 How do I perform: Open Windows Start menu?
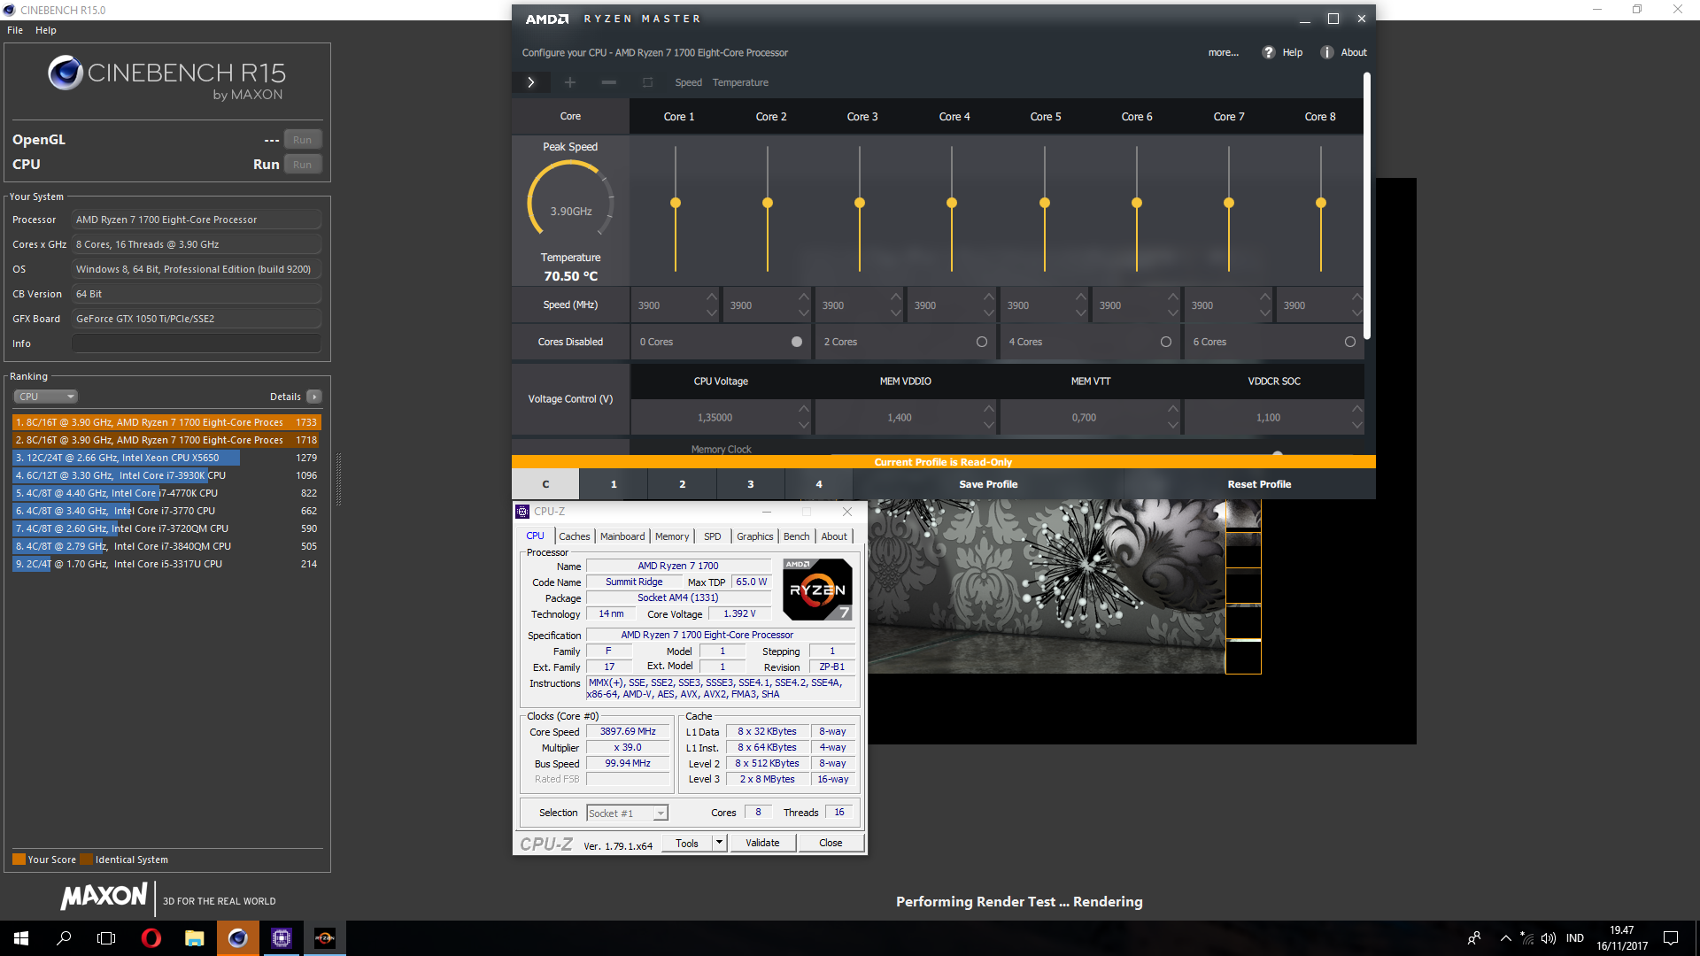pos(21,938)
